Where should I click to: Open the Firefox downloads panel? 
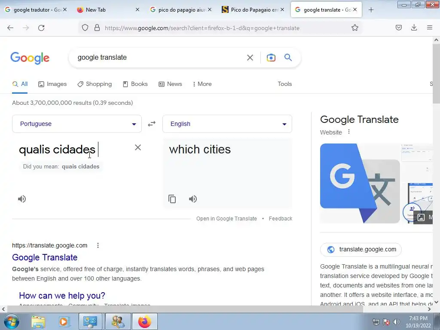pyautogui.click(x=414, y=27)
